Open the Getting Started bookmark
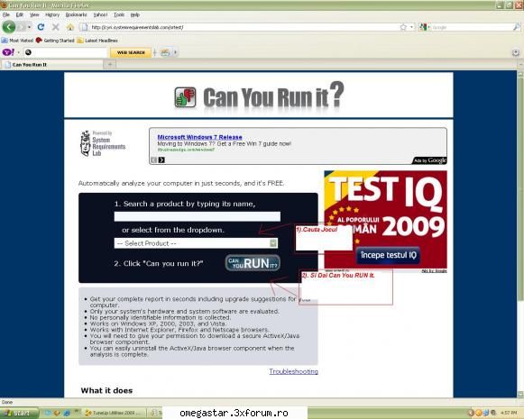 (55, 41)
